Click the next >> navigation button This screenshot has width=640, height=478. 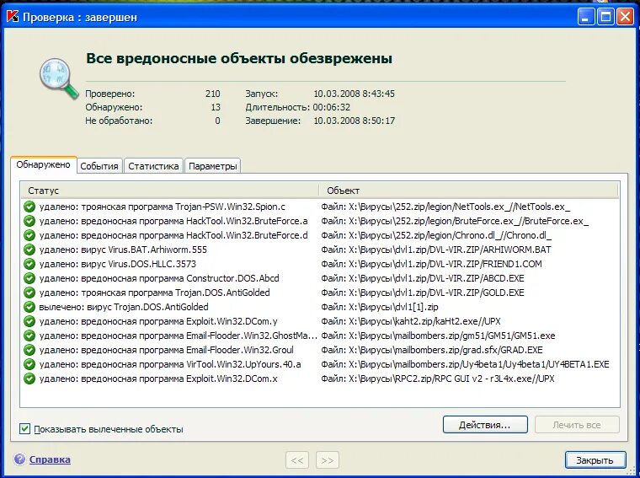pyautogui.click(x=328, y=460)
